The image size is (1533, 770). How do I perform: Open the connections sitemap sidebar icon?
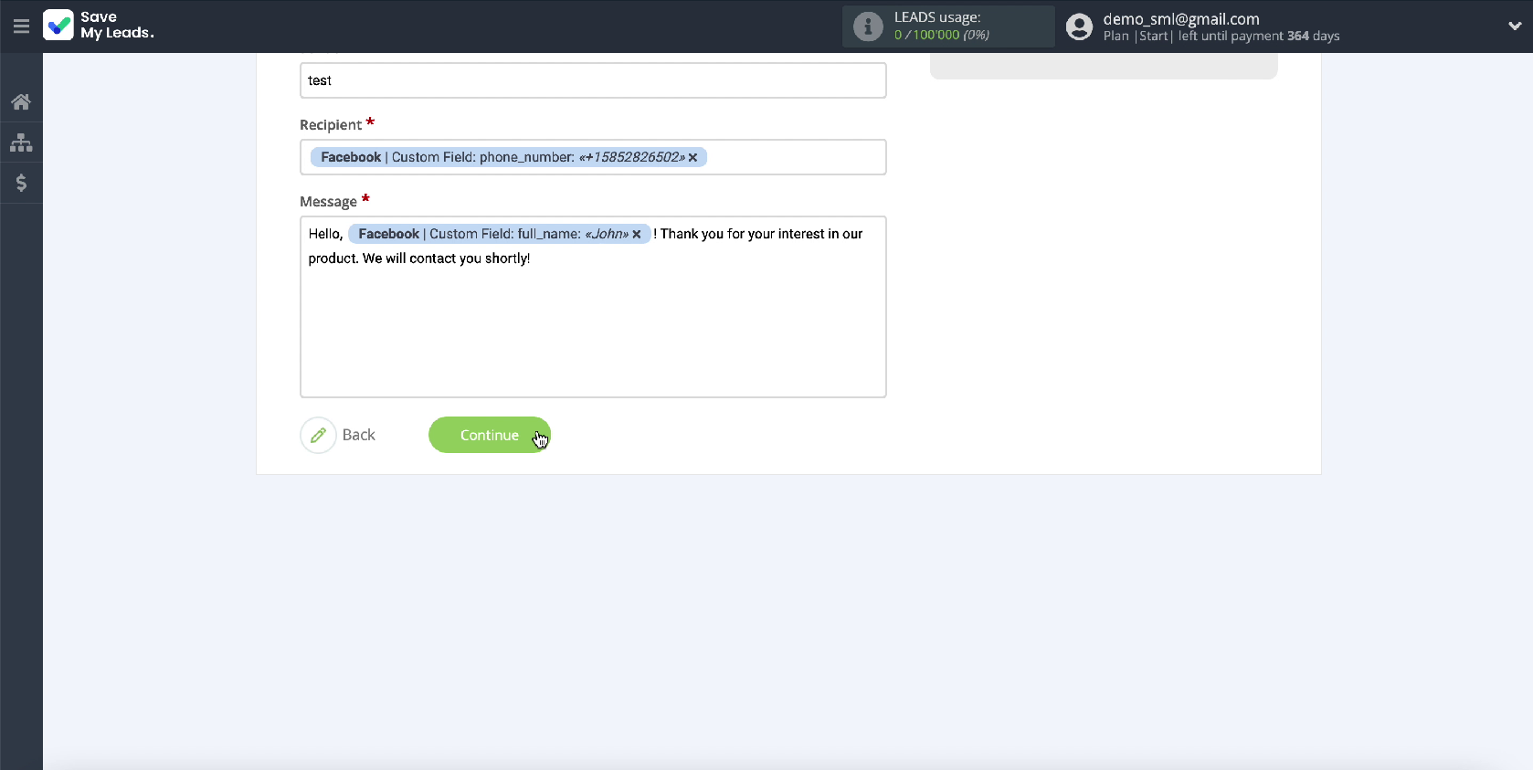click(x=21, y=142)
